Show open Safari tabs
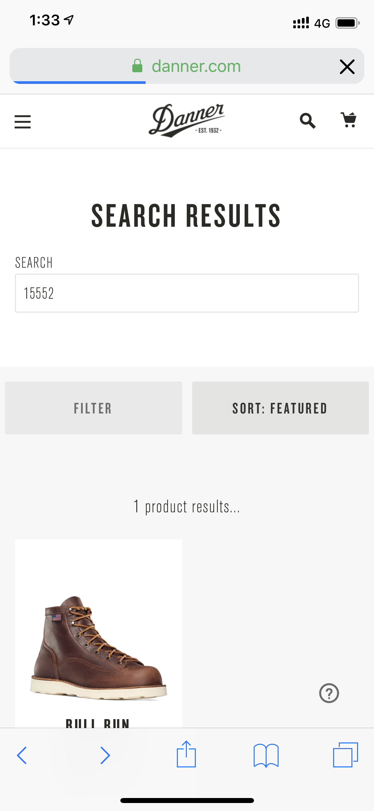 tap(345, 754)
